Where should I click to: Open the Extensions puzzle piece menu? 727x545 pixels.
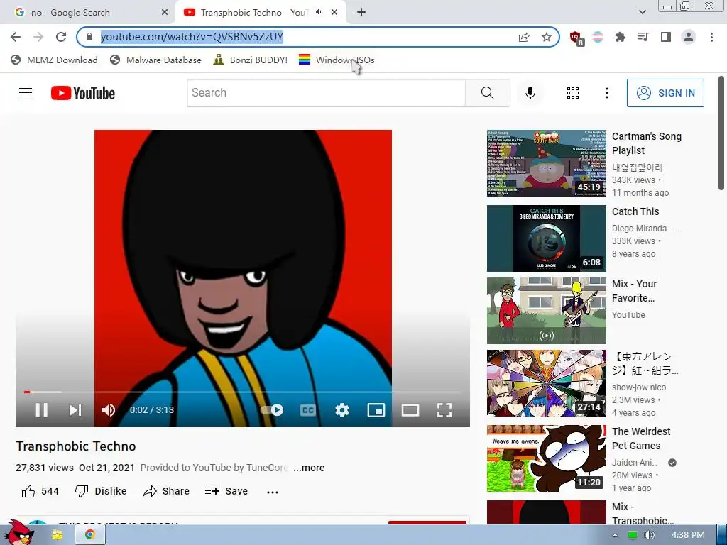621,37
